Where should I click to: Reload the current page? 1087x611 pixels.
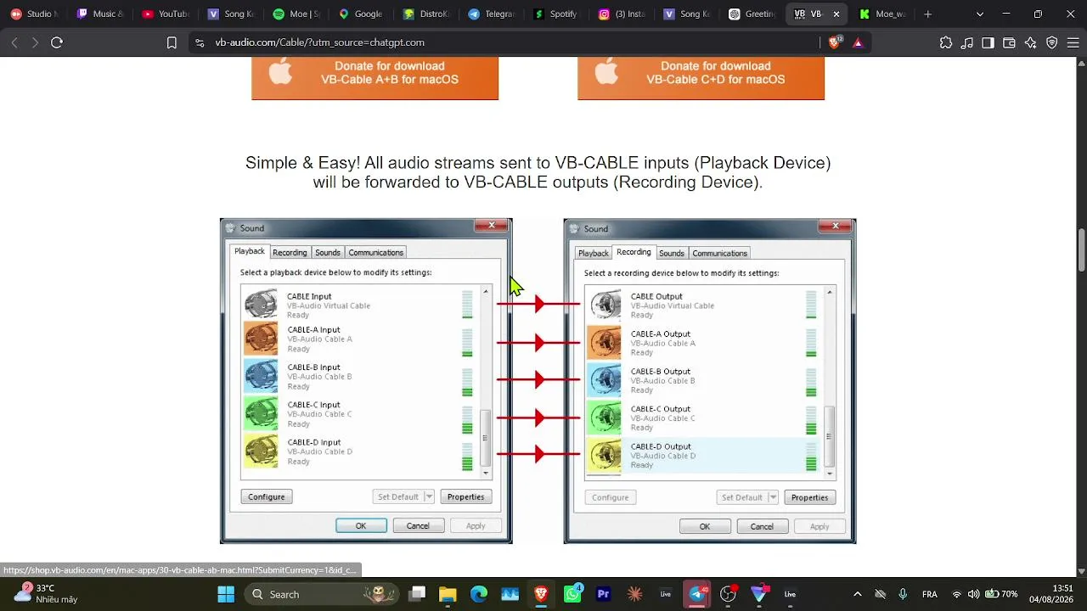(57, 42)
